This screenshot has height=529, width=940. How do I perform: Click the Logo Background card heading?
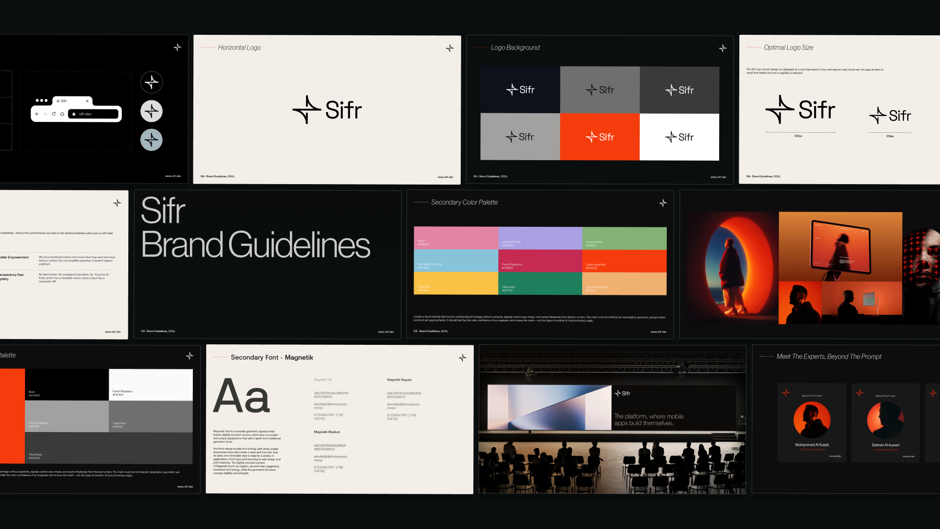click(x=515, y=48)
